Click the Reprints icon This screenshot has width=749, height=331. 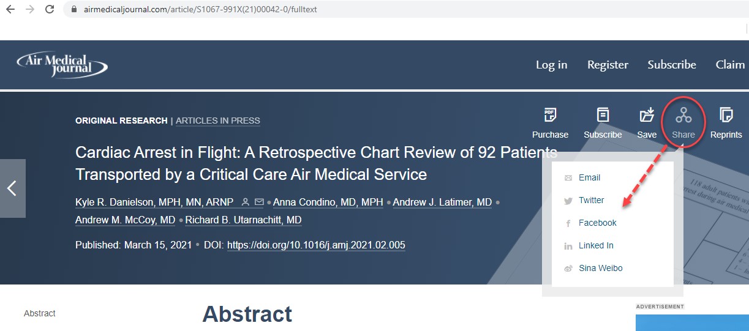(x=726, y=115)
